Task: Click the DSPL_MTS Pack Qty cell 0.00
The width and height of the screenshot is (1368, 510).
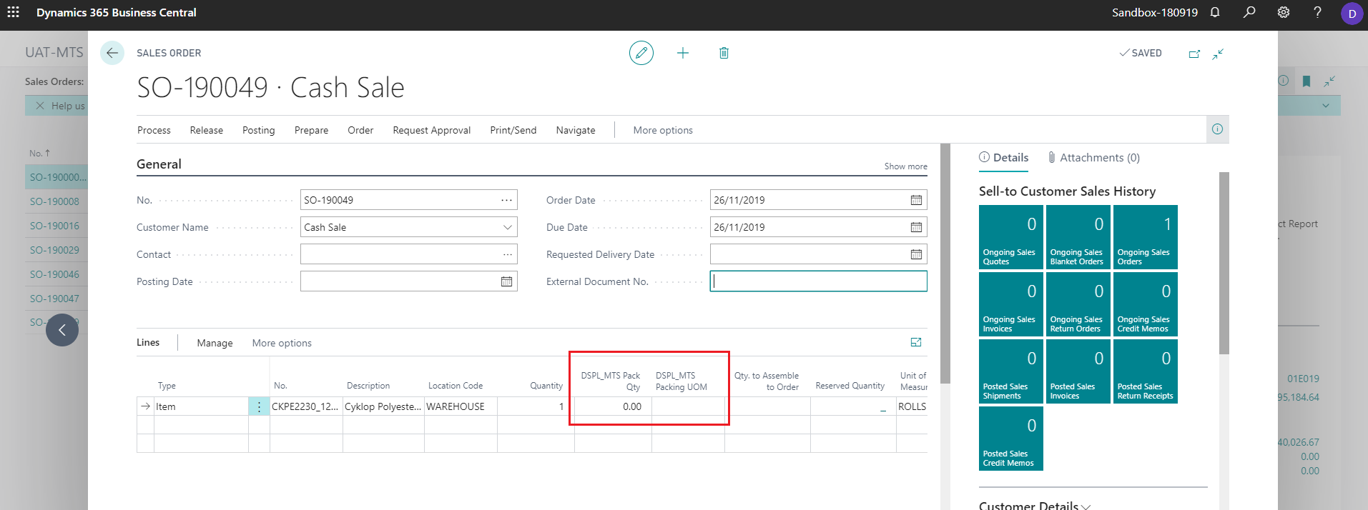Action: (x=613, y=406)
